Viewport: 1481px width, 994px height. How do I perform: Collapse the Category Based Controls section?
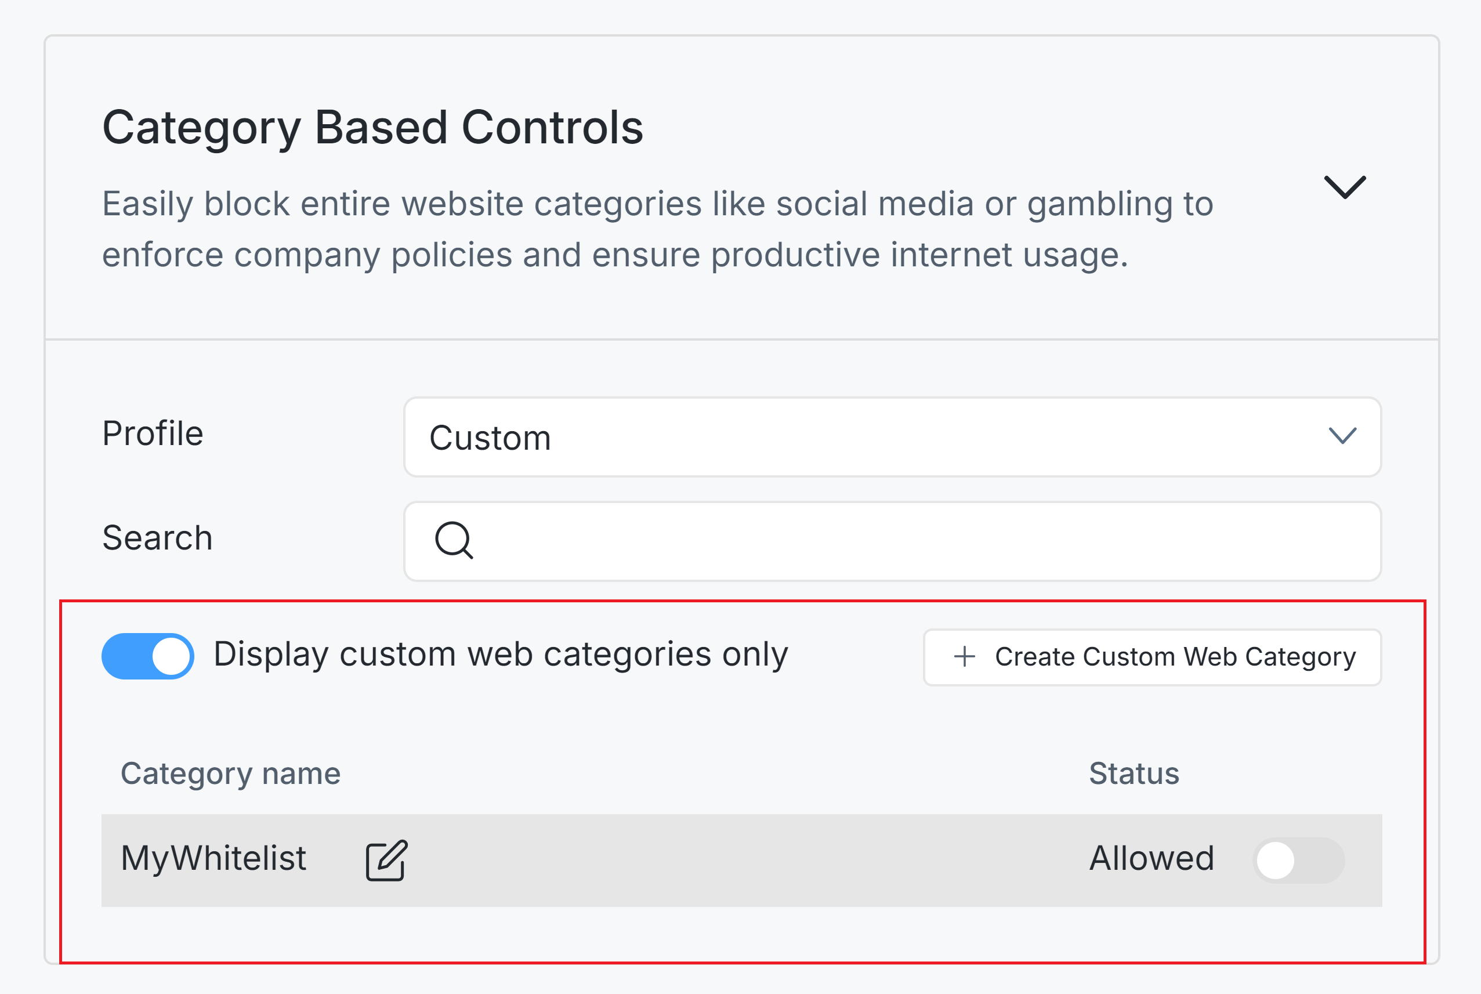[x=1345, y=188]
